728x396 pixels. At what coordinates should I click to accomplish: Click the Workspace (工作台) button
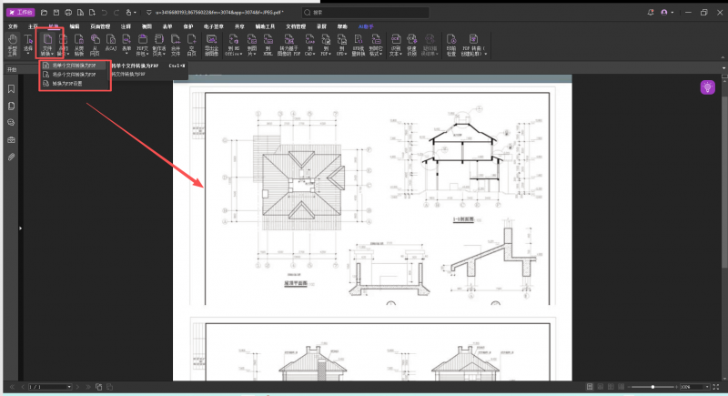click(20, 13)
